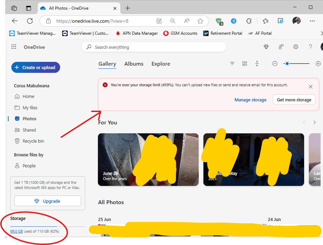The width and height of the screenshot is (323, 245).
Task: Open Retirement Portal bookmark
Action: pos(222,33)
